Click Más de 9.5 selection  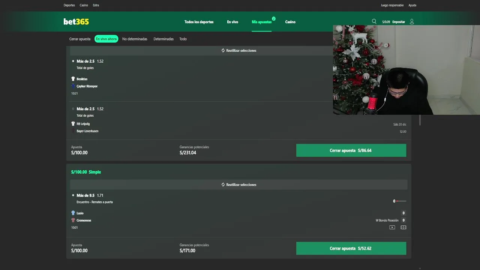(x=85, y=195)
